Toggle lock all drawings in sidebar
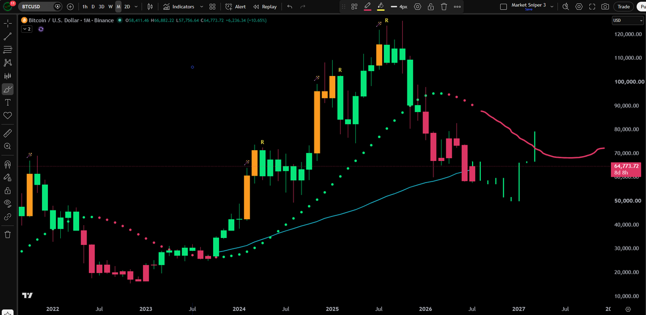This screenshot has width=646, height=315. coord(8,190)
